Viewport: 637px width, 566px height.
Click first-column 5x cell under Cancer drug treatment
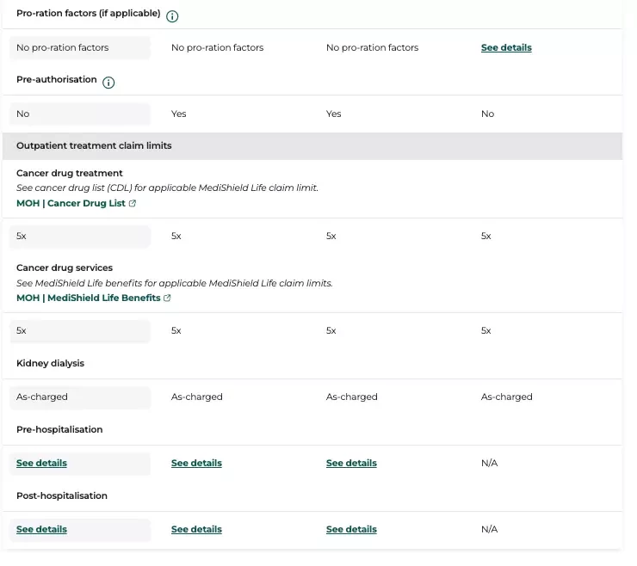(80, 237)
